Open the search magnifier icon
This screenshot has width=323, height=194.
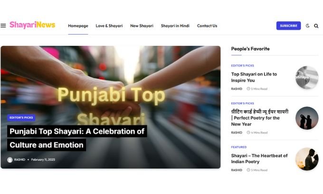316,26
